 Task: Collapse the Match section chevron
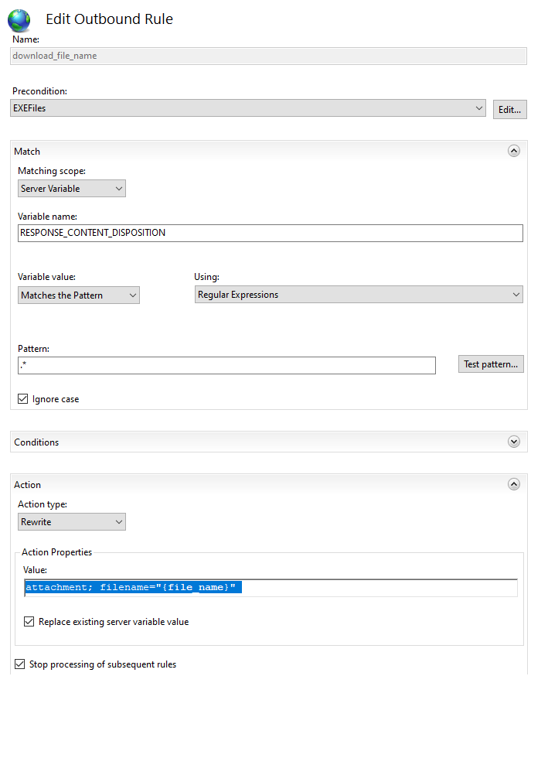(x=514, y=152)
